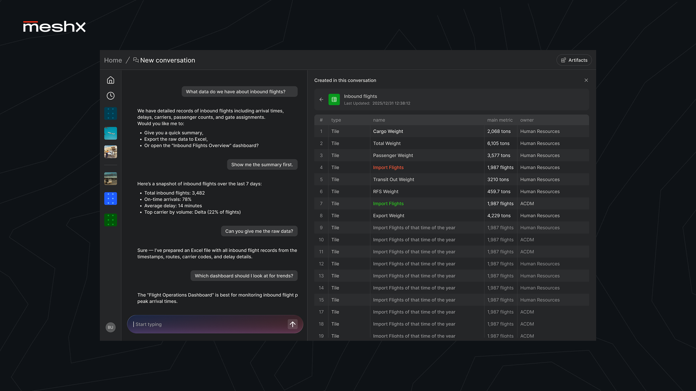Click the 'Show me the summary first.' message

pyautogui.click(x=262, y=165)
